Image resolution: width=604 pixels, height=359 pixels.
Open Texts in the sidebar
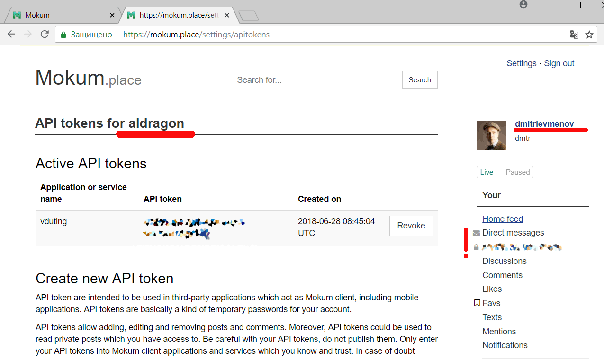492,317
